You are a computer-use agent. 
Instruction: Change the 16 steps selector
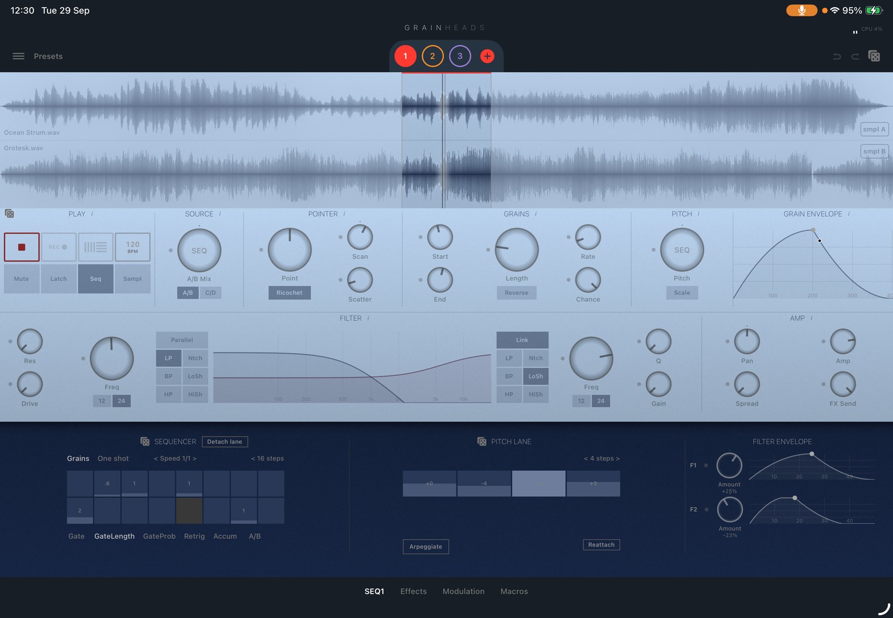click(x=267, y=458)
